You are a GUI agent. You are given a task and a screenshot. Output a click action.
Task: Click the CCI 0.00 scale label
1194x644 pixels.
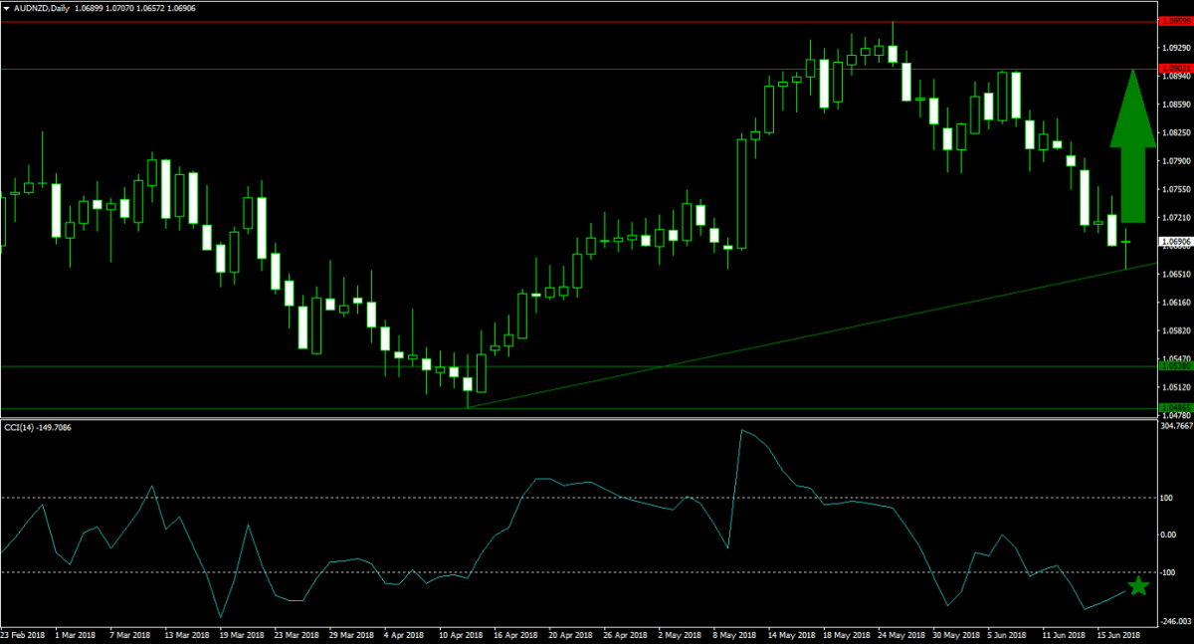click(1170, 535)
